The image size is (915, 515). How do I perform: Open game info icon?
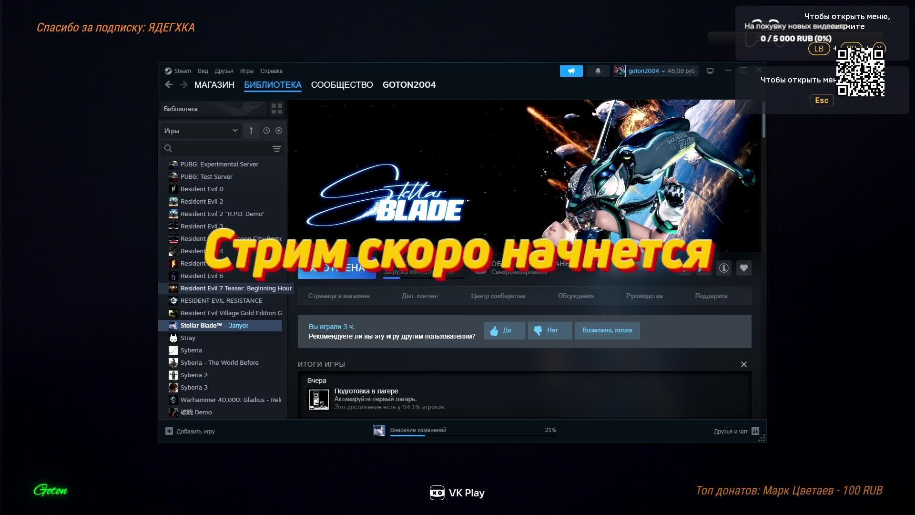(x=724, y=268)
